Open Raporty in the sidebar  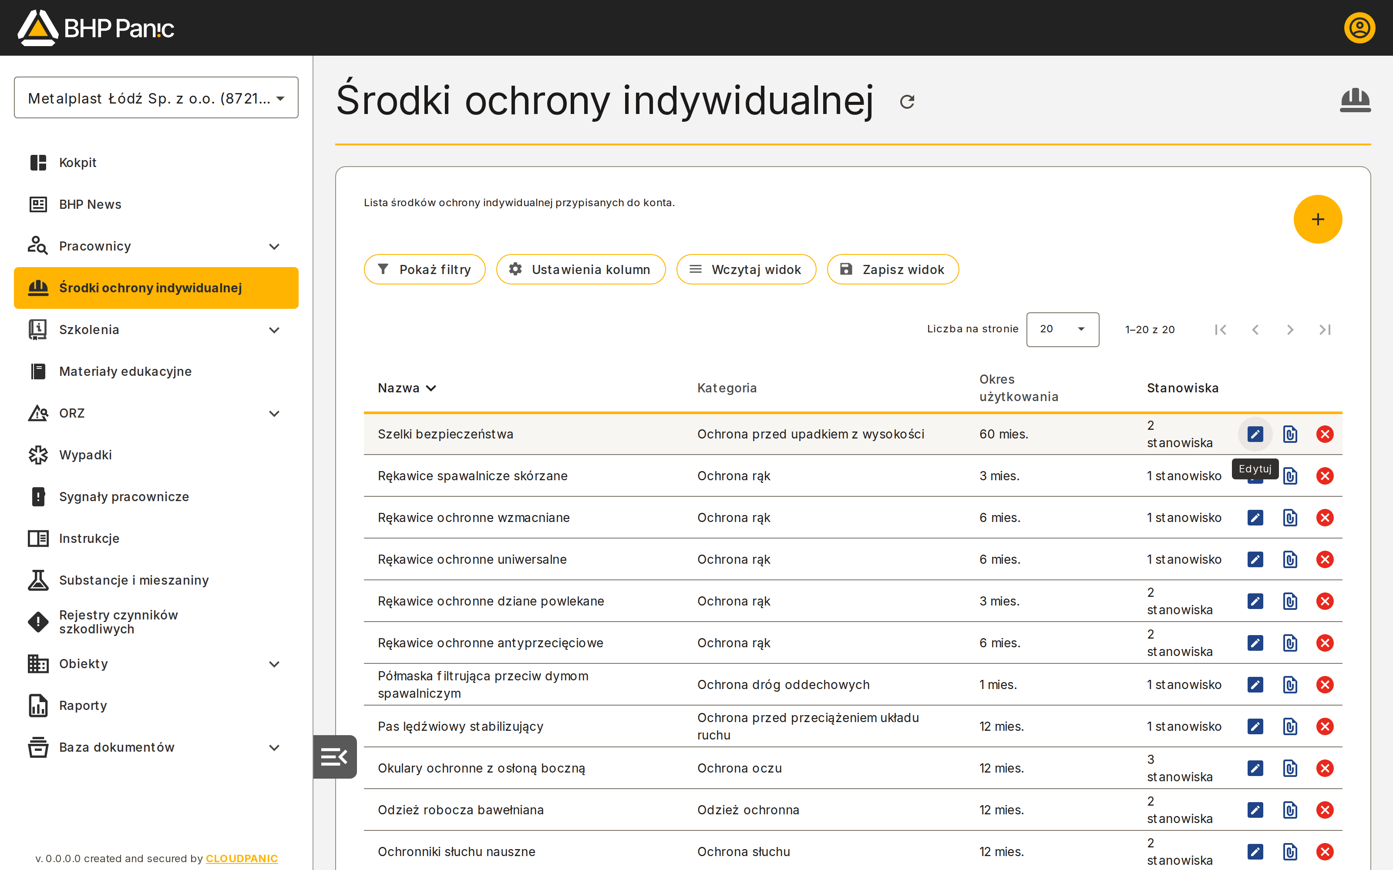click(x=156, y=706)
